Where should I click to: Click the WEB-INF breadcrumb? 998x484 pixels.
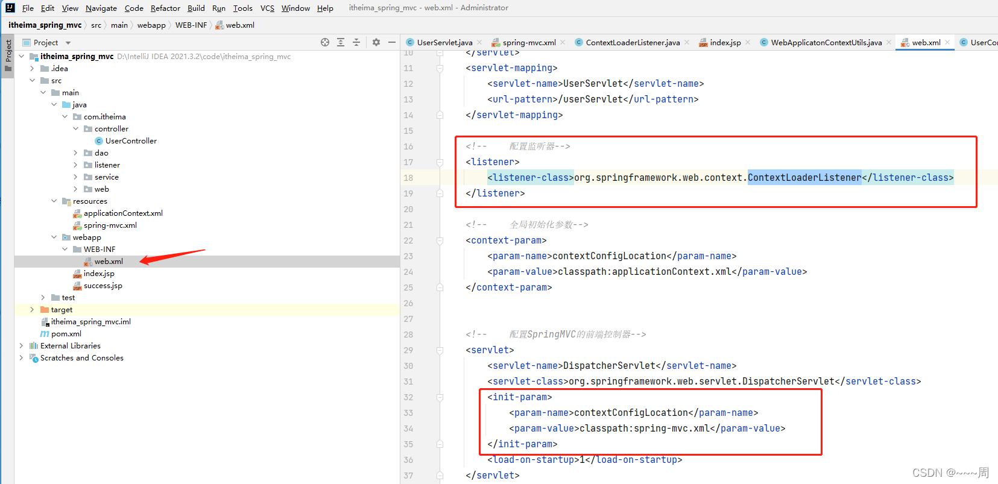click(x=191, y=25)
